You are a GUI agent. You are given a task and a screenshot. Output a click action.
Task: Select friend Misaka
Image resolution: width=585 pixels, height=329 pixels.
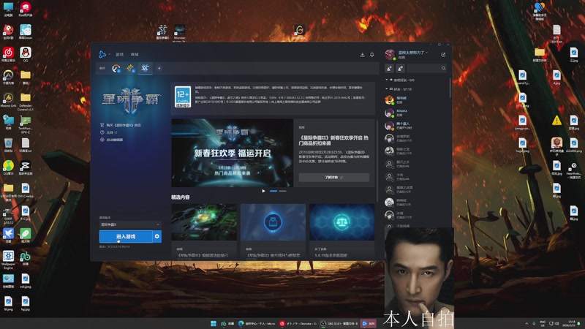(x=416, y=113)
